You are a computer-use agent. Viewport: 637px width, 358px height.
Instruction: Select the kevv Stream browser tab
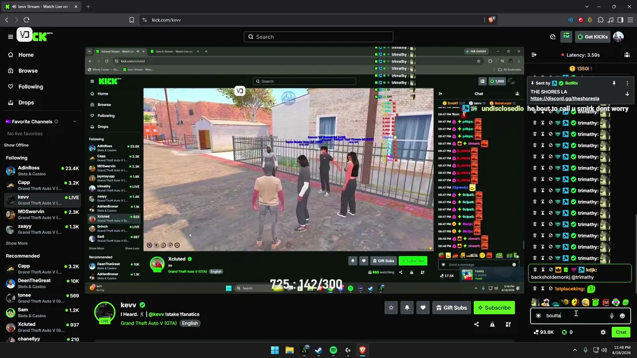(40, 6)
